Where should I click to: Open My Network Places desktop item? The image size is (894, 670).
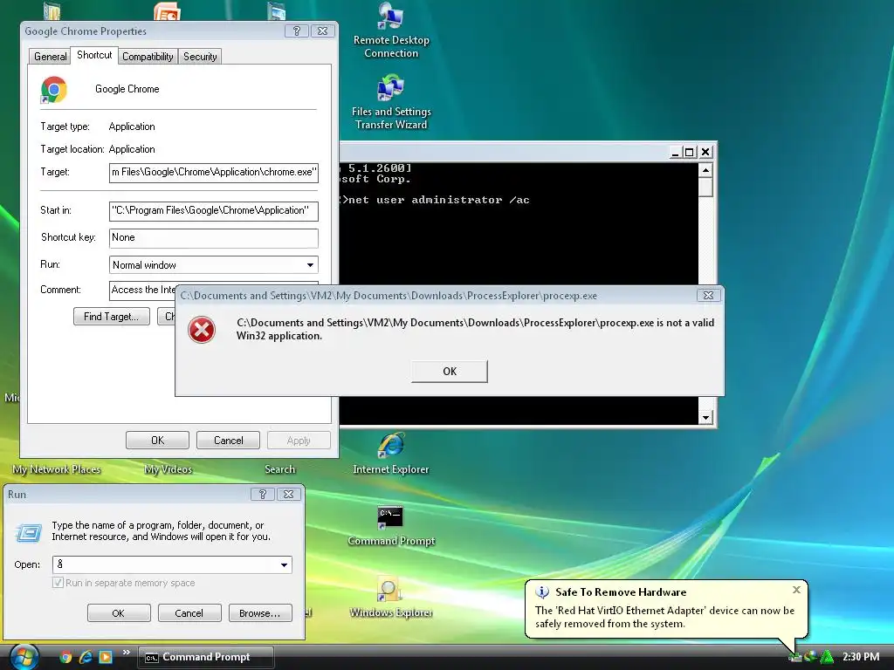57,469
